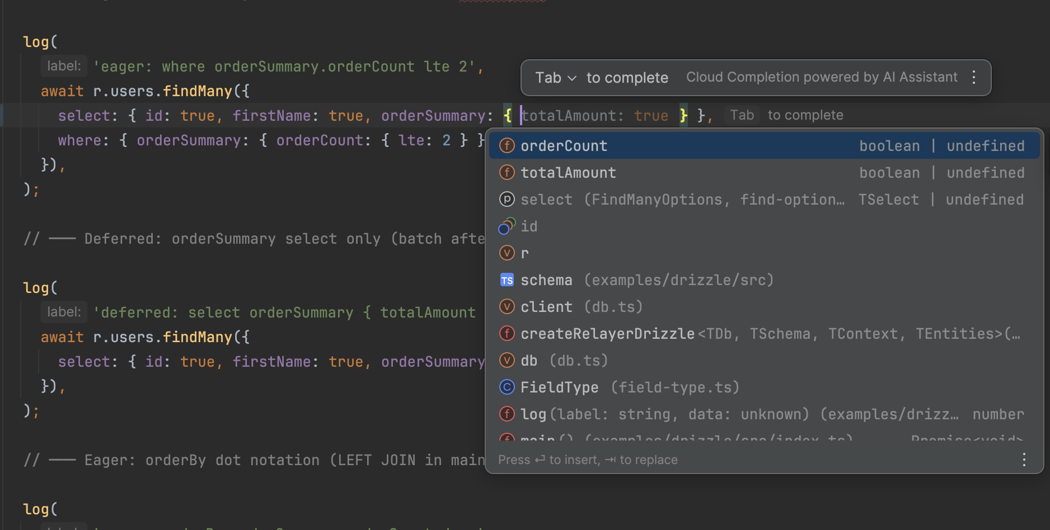Select the r variable suggestion
Image resolution: width=1050 pixels, height=530 pixels.
pos(525,253)
